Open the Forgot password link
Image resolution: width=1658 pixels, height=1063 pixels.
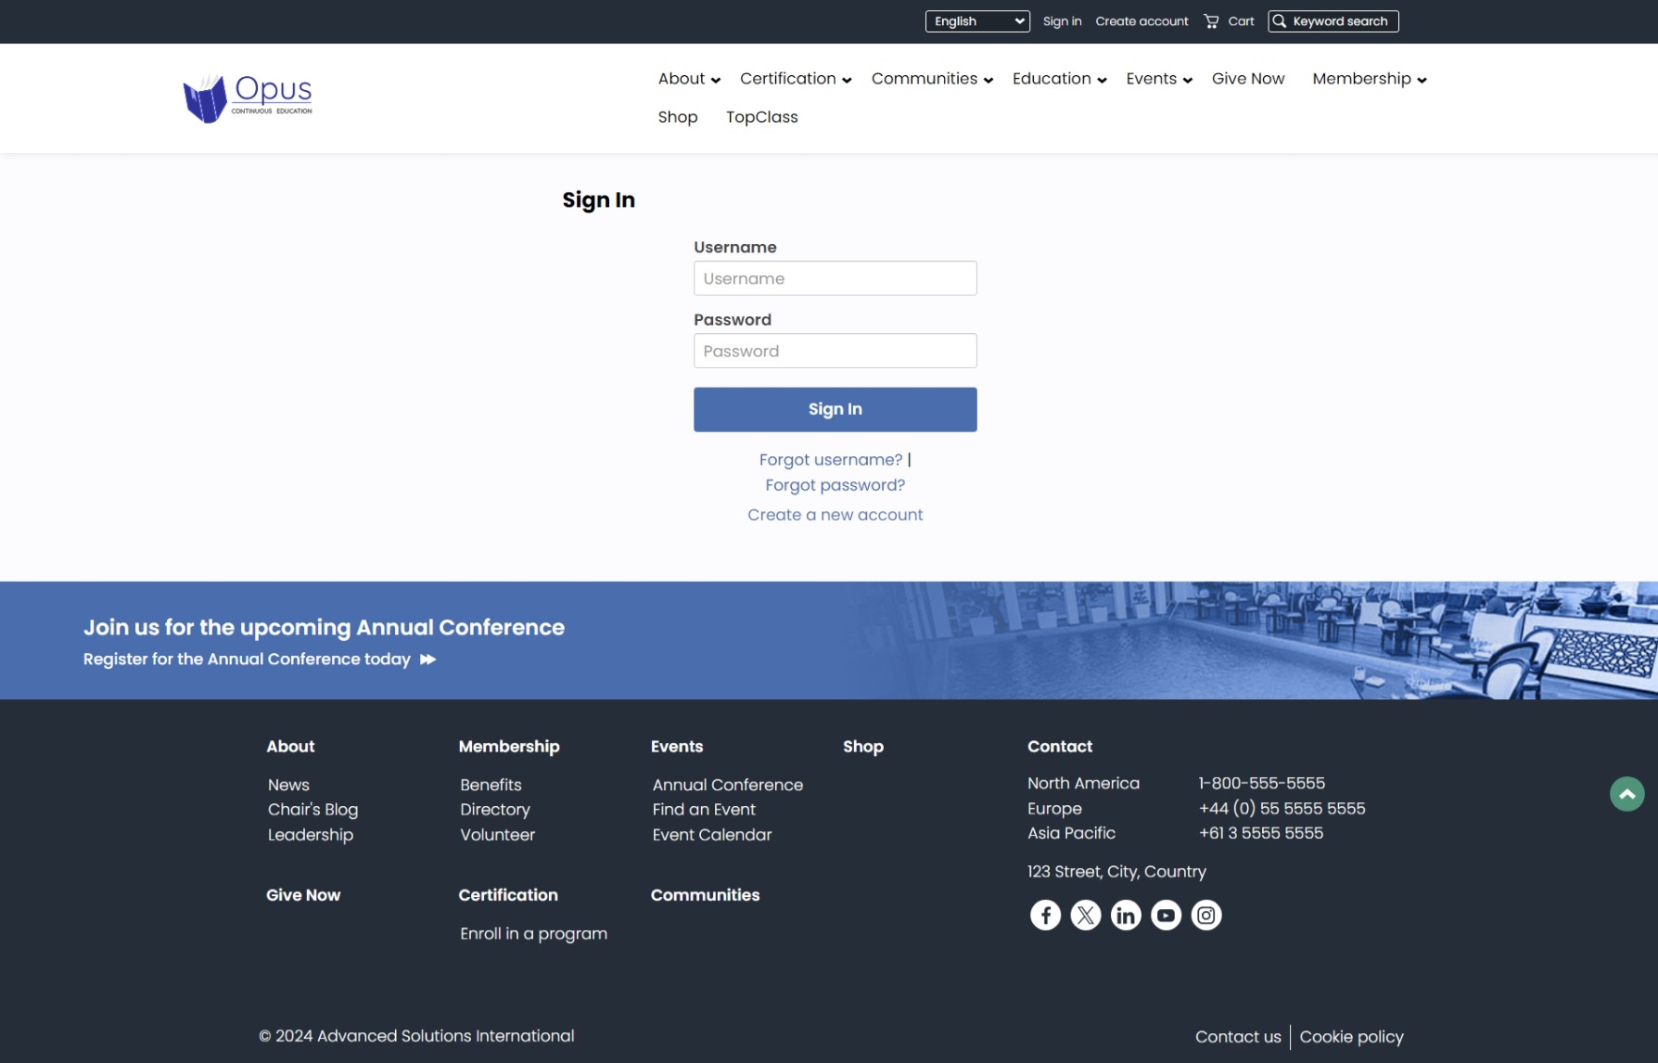pos(834,484)
